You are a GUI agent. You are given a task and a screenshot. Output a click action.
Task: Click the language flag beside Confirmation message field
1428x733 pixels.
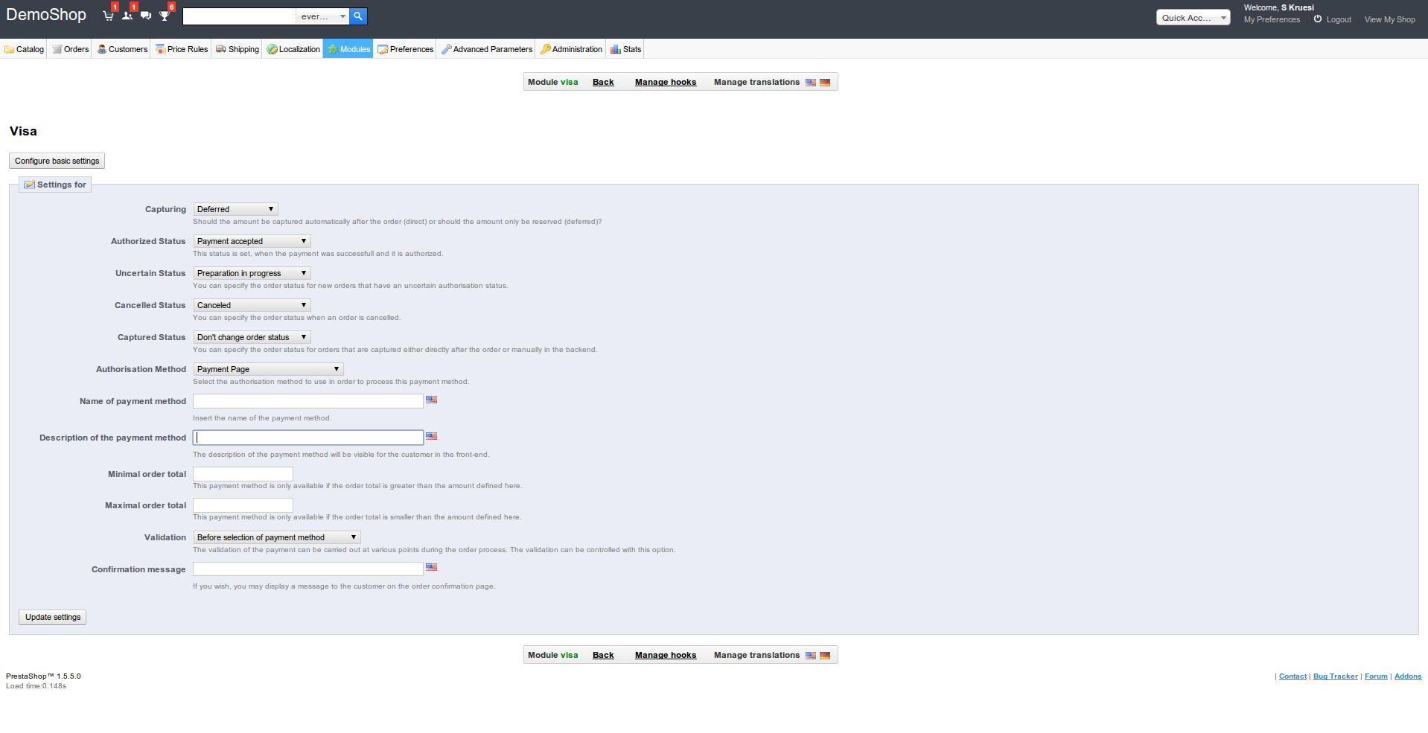tap(431, 567)
